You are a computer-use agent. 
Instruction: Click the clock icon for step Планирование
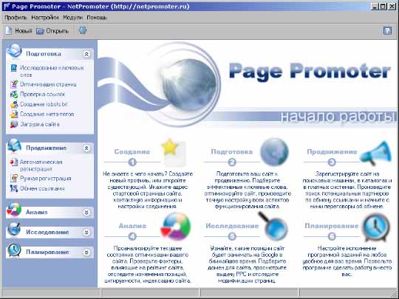click(x=376, y=227)
